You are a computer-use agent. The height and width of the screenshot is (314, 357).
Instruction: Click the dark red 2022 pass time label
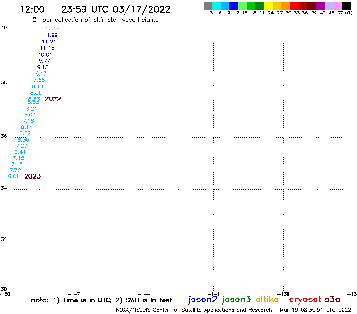(x=53, y=99)
